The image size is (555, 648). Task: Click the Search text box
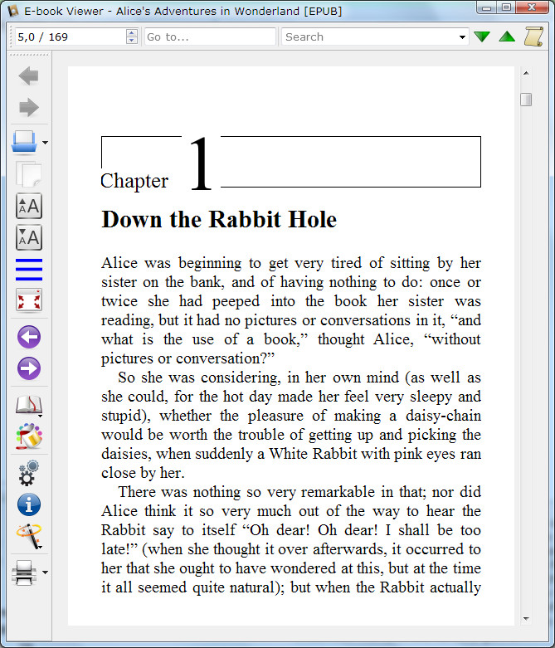[x=368, y=37]
